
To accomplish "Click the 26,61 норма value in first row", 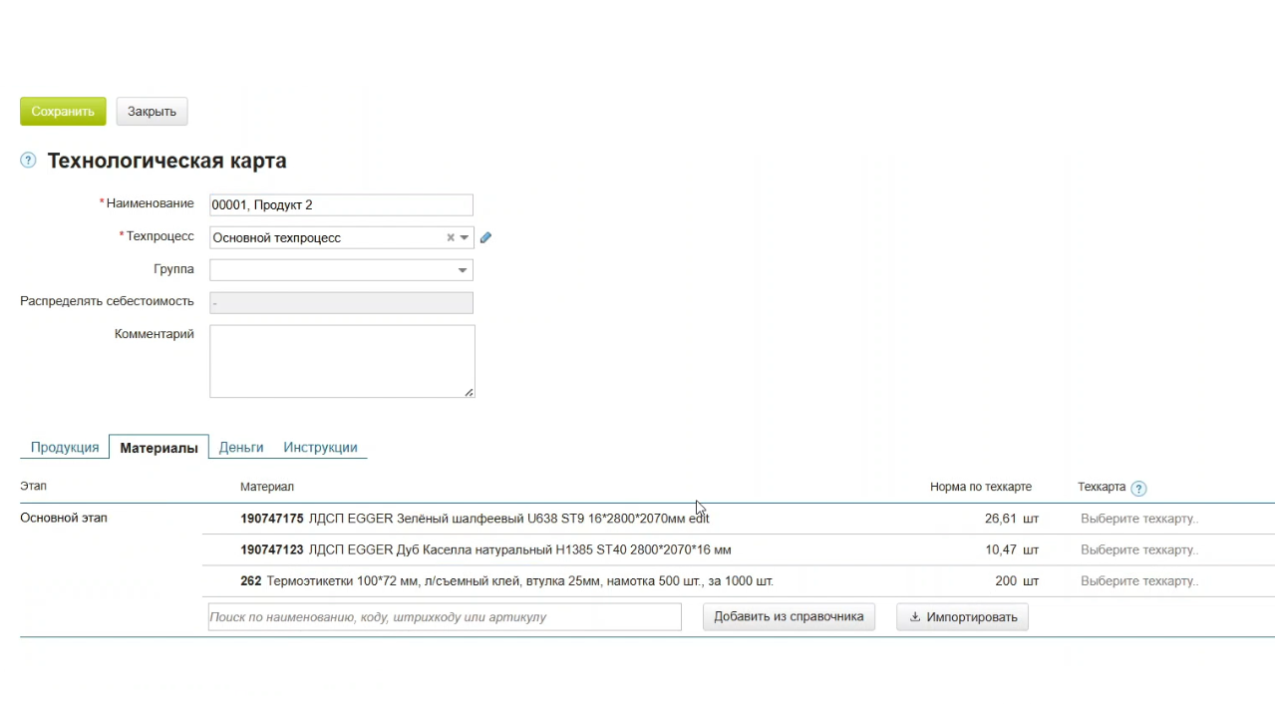I will click(999, 520).
